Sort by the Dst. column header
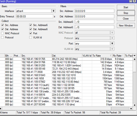 click(x=67, y=56)
